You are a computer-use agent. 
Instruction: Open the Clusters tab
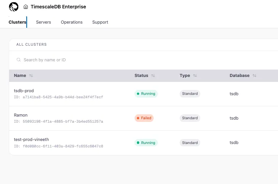pyautogui.click(x=18, y=22)
